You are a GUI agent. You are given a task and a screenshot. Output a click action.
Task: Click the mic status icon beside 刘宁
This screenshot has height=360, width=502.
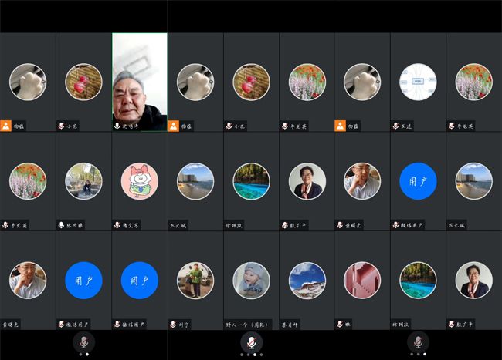click(173, 325)
